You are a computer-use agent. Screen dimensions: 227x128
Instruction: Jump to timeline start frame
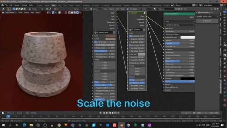click(104, 113)
